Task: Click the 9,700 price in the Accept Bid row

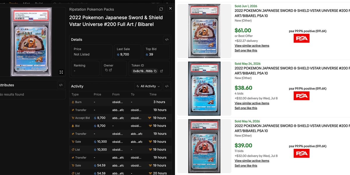Action: coord(101,118)
